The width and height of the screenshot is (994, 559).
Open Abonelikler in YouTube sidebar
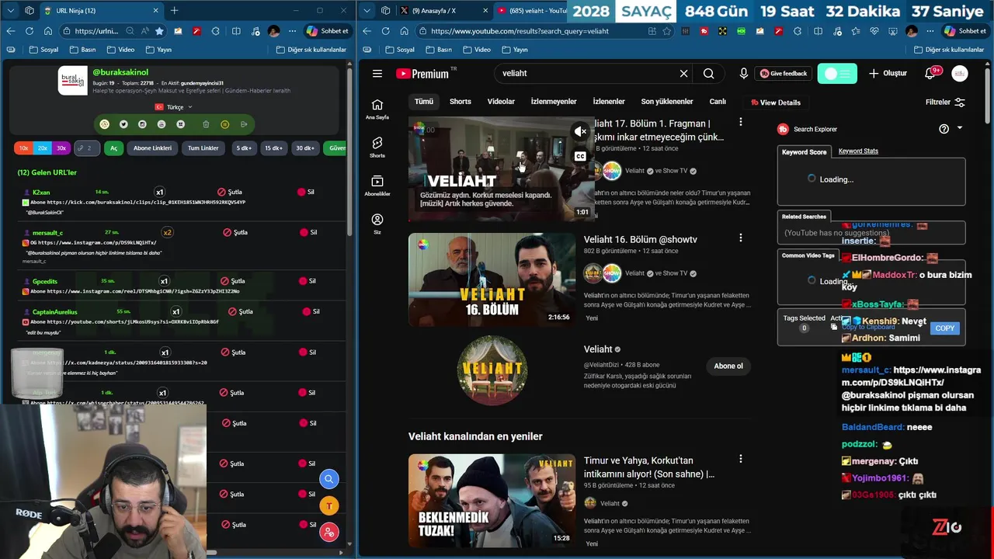tap(377, 186)
